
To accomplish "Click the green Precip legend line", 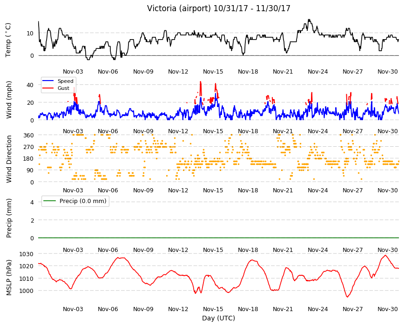I will 50,201.
